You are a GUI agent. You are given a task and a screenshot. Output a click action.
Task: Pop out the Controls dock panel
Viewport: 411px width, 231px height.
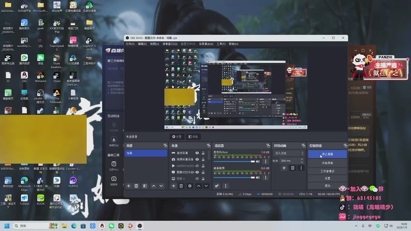tap(345, 146)
